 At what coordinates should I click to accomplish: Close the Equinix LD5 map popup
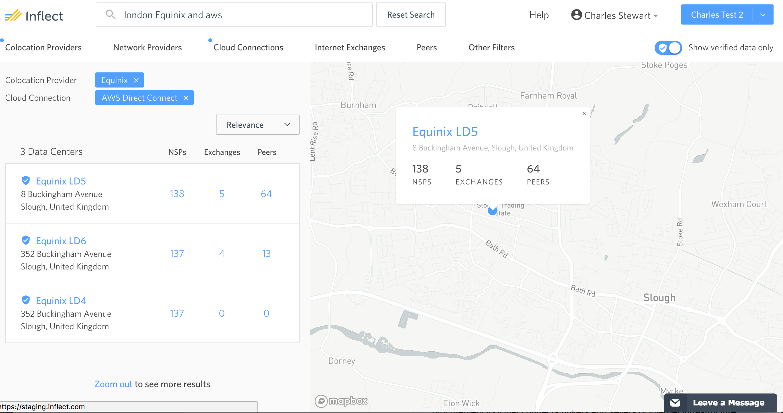584,114
